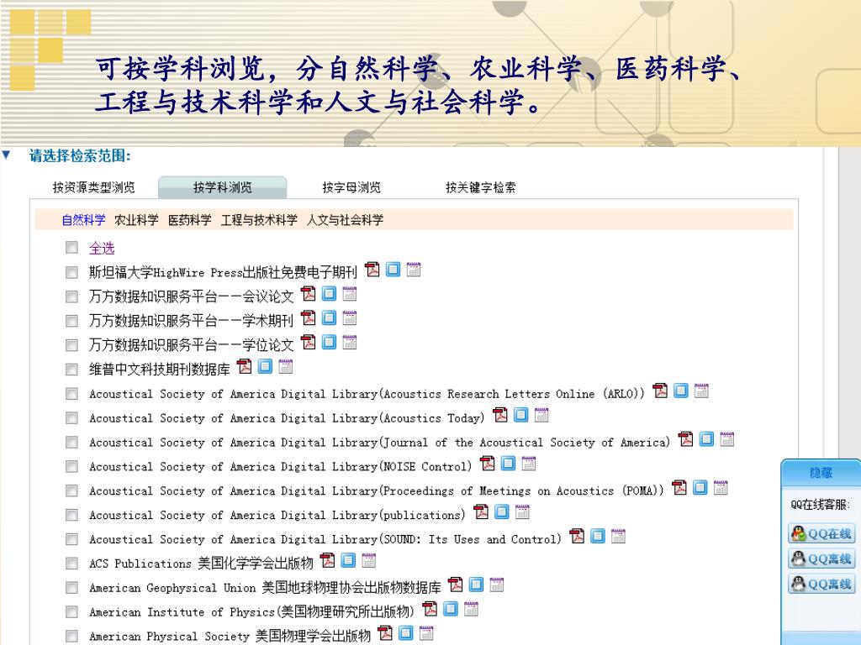The width and height of the screenshot is (861, 645).
Task: Check 维普中文科技期刊数据库 checkbox
Action: point(72,370)
